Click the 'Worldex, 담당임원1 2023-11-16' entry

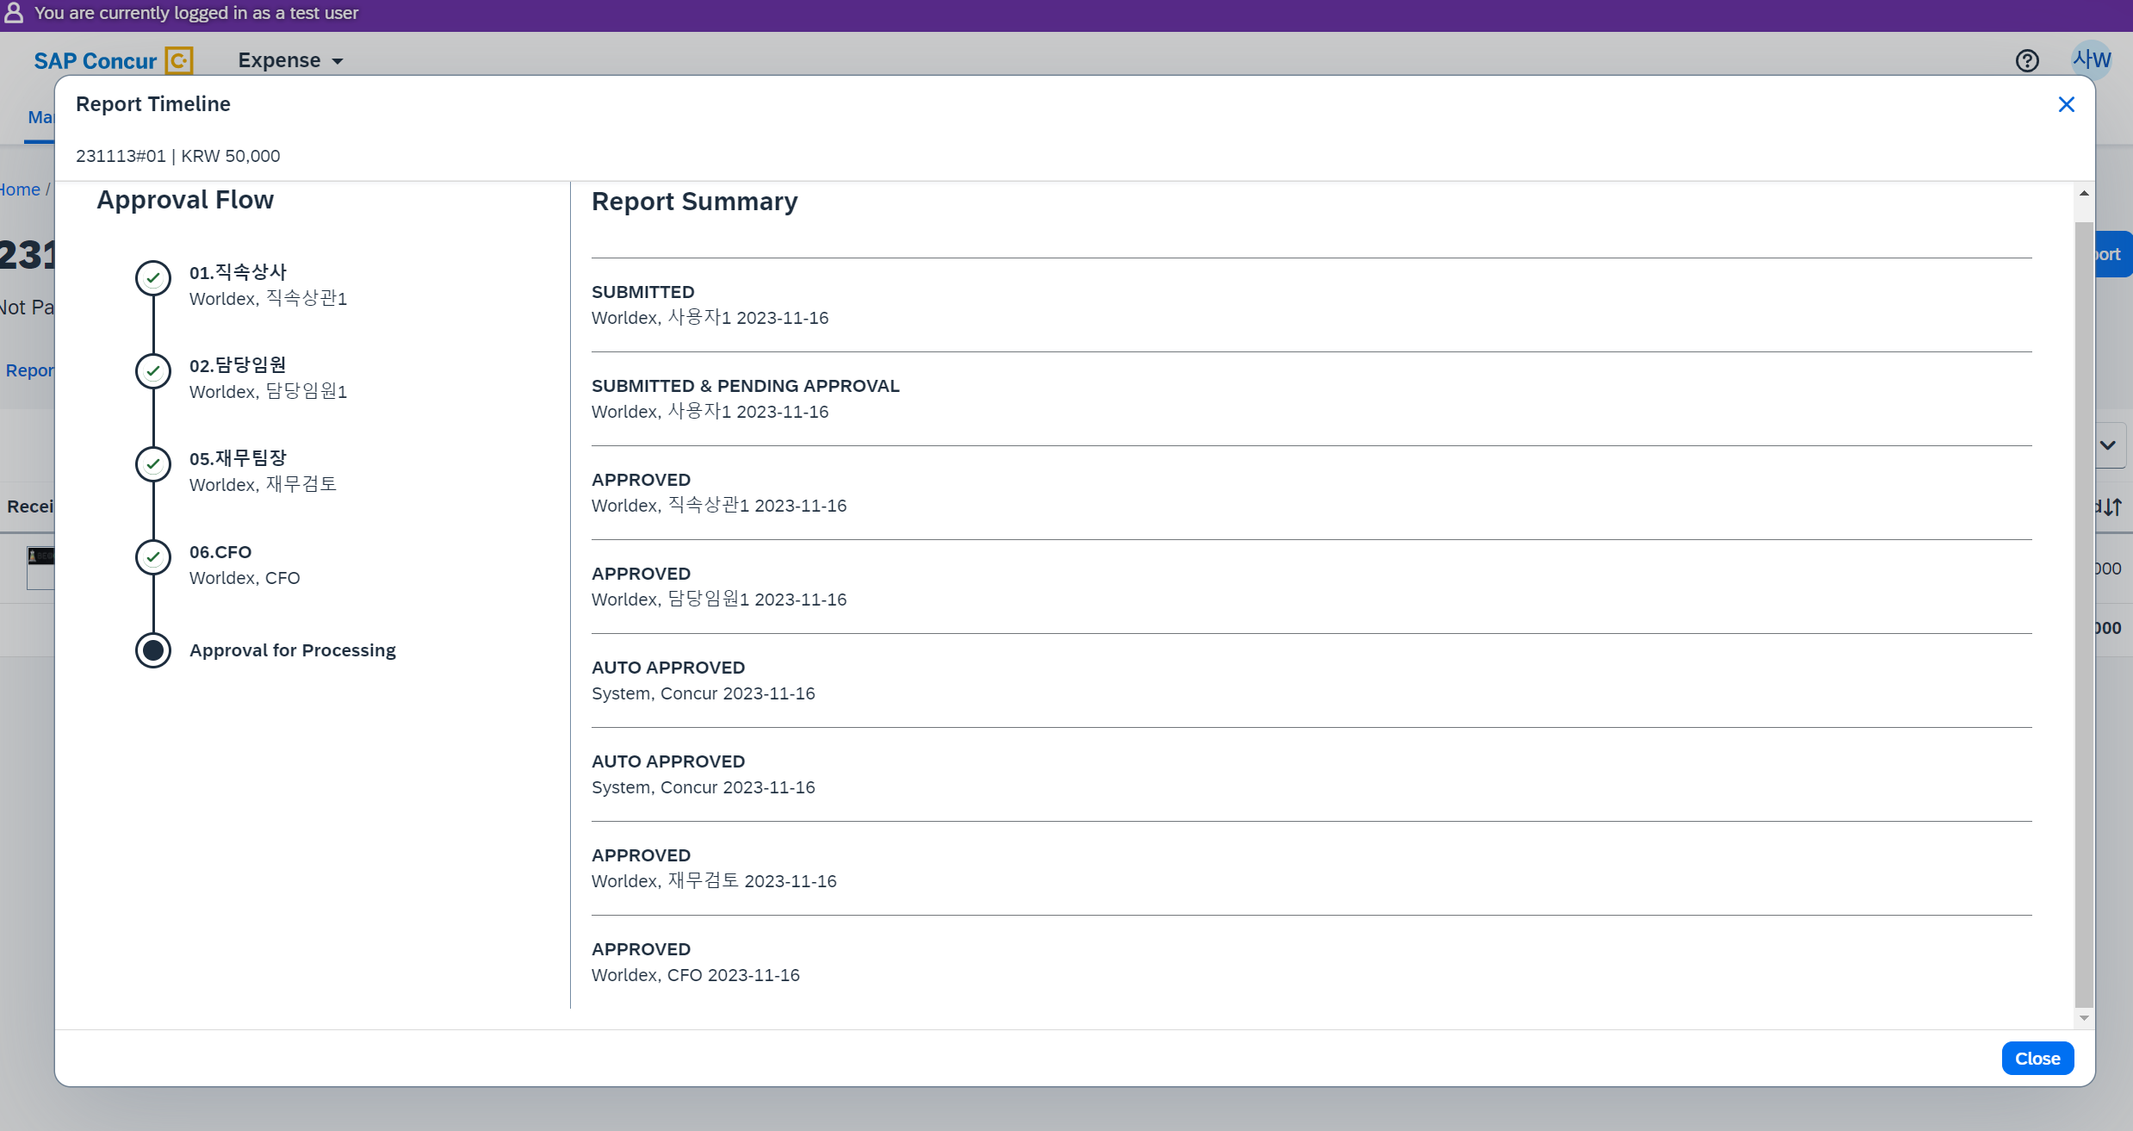719,600
